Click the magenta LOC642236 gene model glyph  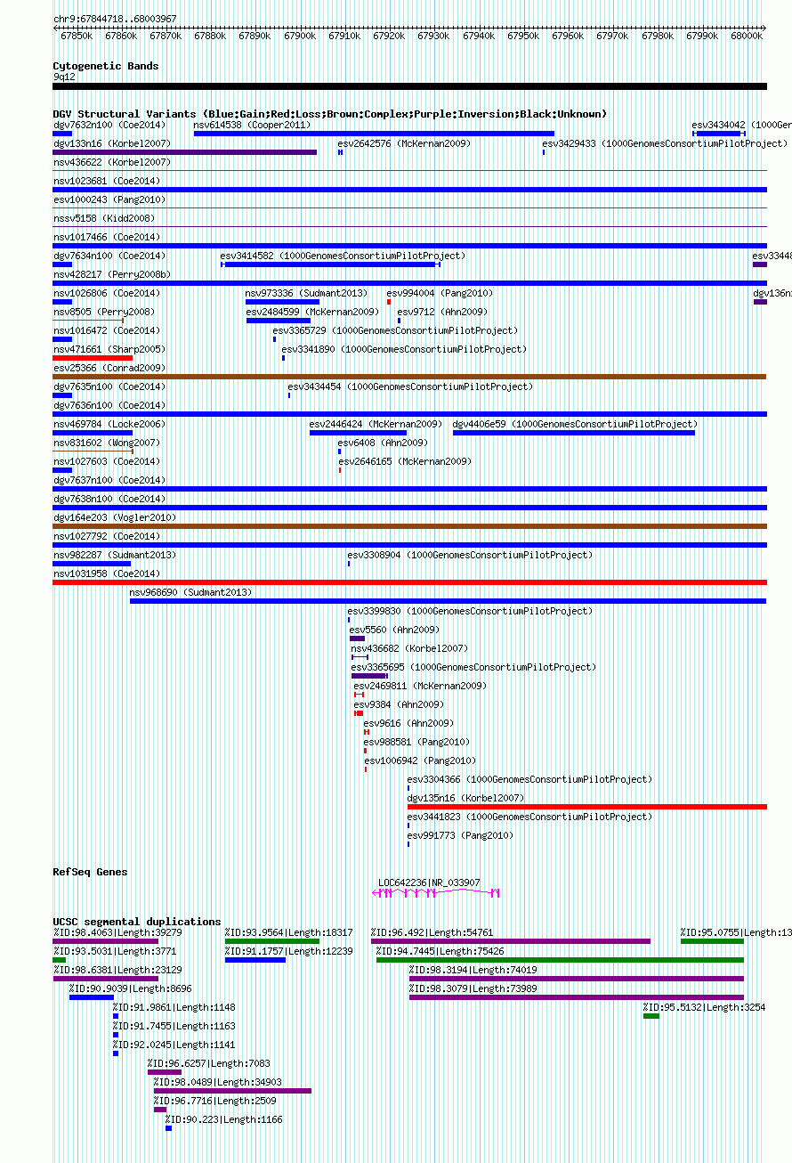click(437, 892)
